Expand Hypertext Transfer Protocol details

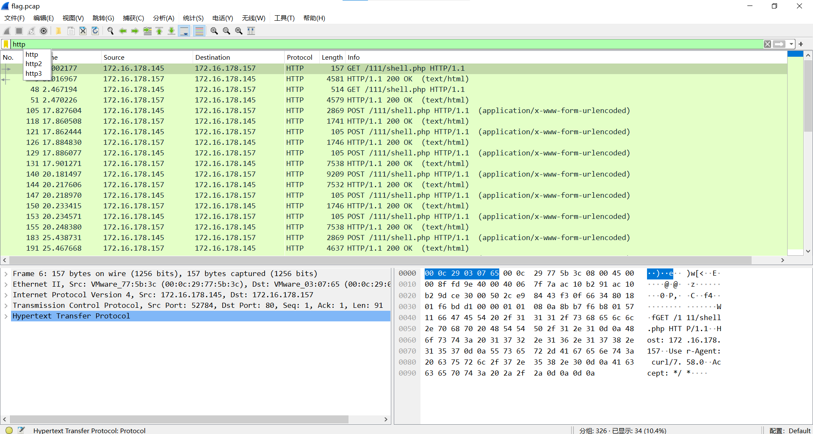pyautogui.click(x=6, y=316)
